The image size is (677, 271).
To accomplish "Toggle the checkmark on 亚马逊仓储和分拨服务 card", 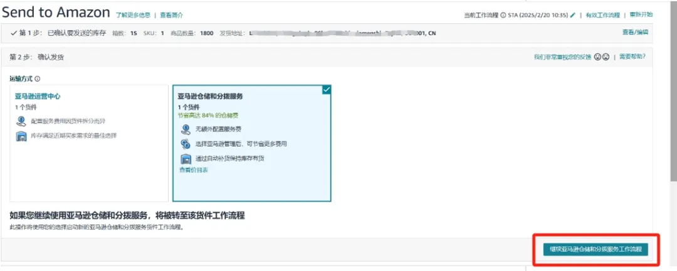I will click(326, 90).
